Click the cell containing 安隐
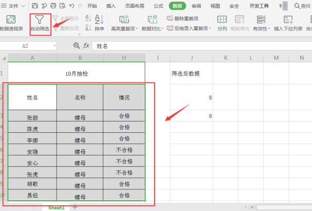Viewport: 312px width, 211px height. tap(32, 150)
